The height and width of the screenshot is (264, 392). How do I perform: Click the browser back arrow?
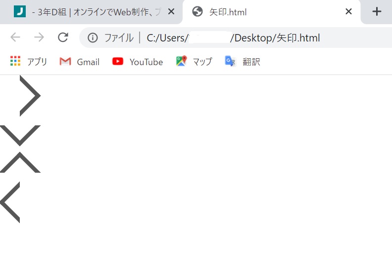tap(15, 38)
